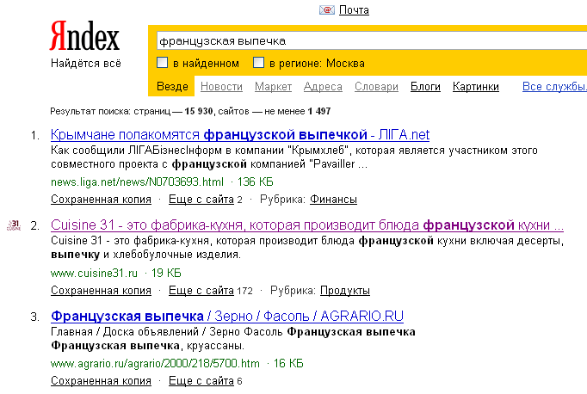This screenshot has height=394, width=587.
Task: Click the Cuisine 31 favicon beside result 2
Action: tap(14, 225)
